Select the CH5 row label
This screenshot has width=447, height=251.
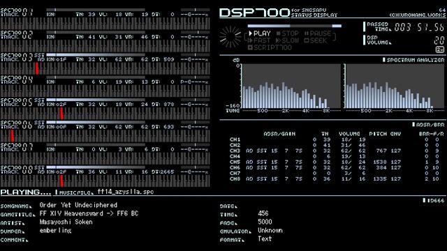tap(235, 162)
